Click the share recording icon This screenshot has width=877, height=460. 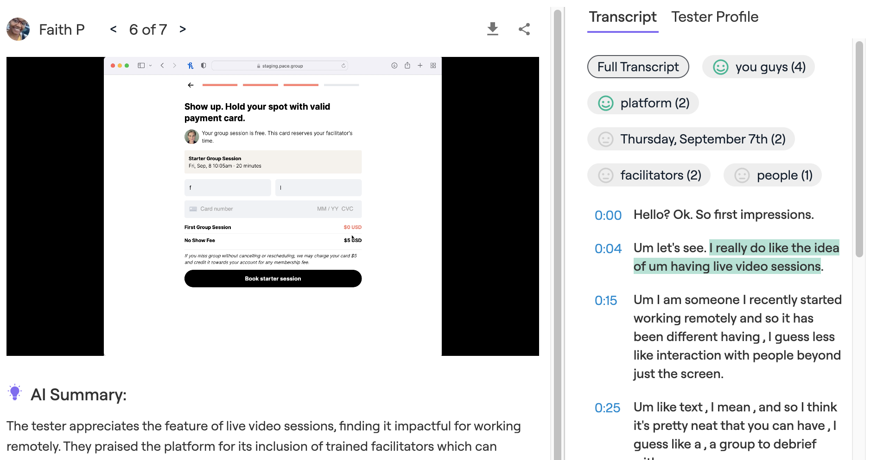[524, 29]
